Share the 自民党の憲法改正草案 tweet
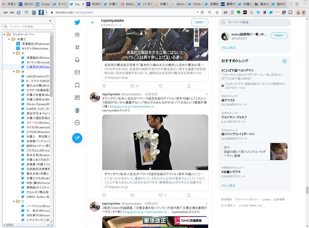Viewport: 309px width, 228px height. tap(189, 86)
